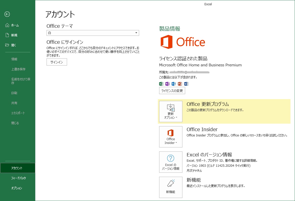295x201 pixels.
Task: Select 開く in the sidebar
Action: (18, 45)
